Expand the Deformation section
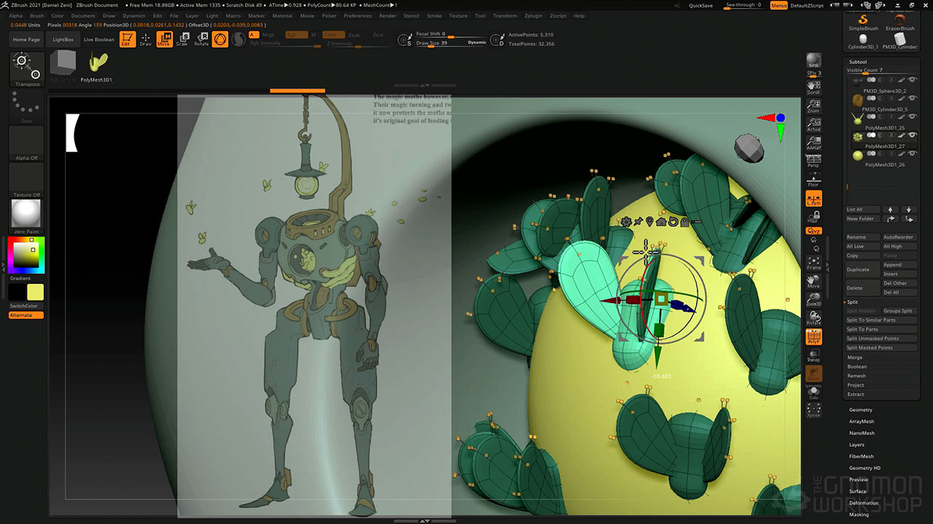 (x=864, y=503)
